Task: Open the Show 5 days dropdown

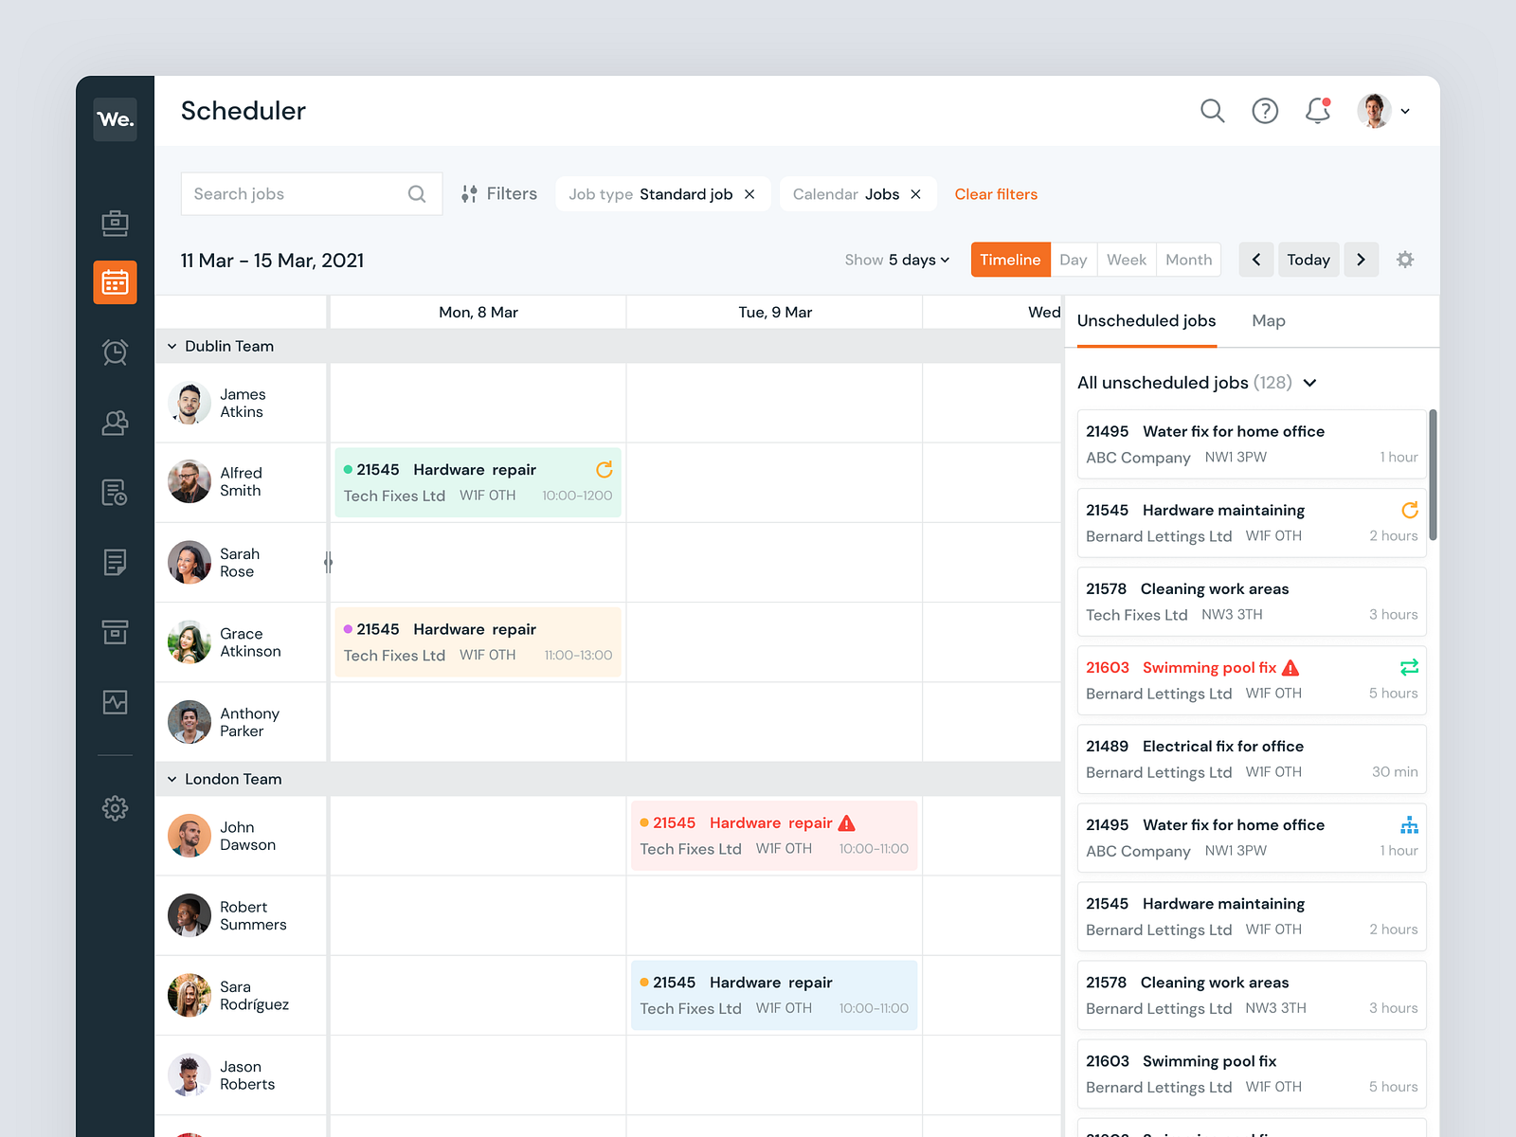Action: [x=896, y=260]
